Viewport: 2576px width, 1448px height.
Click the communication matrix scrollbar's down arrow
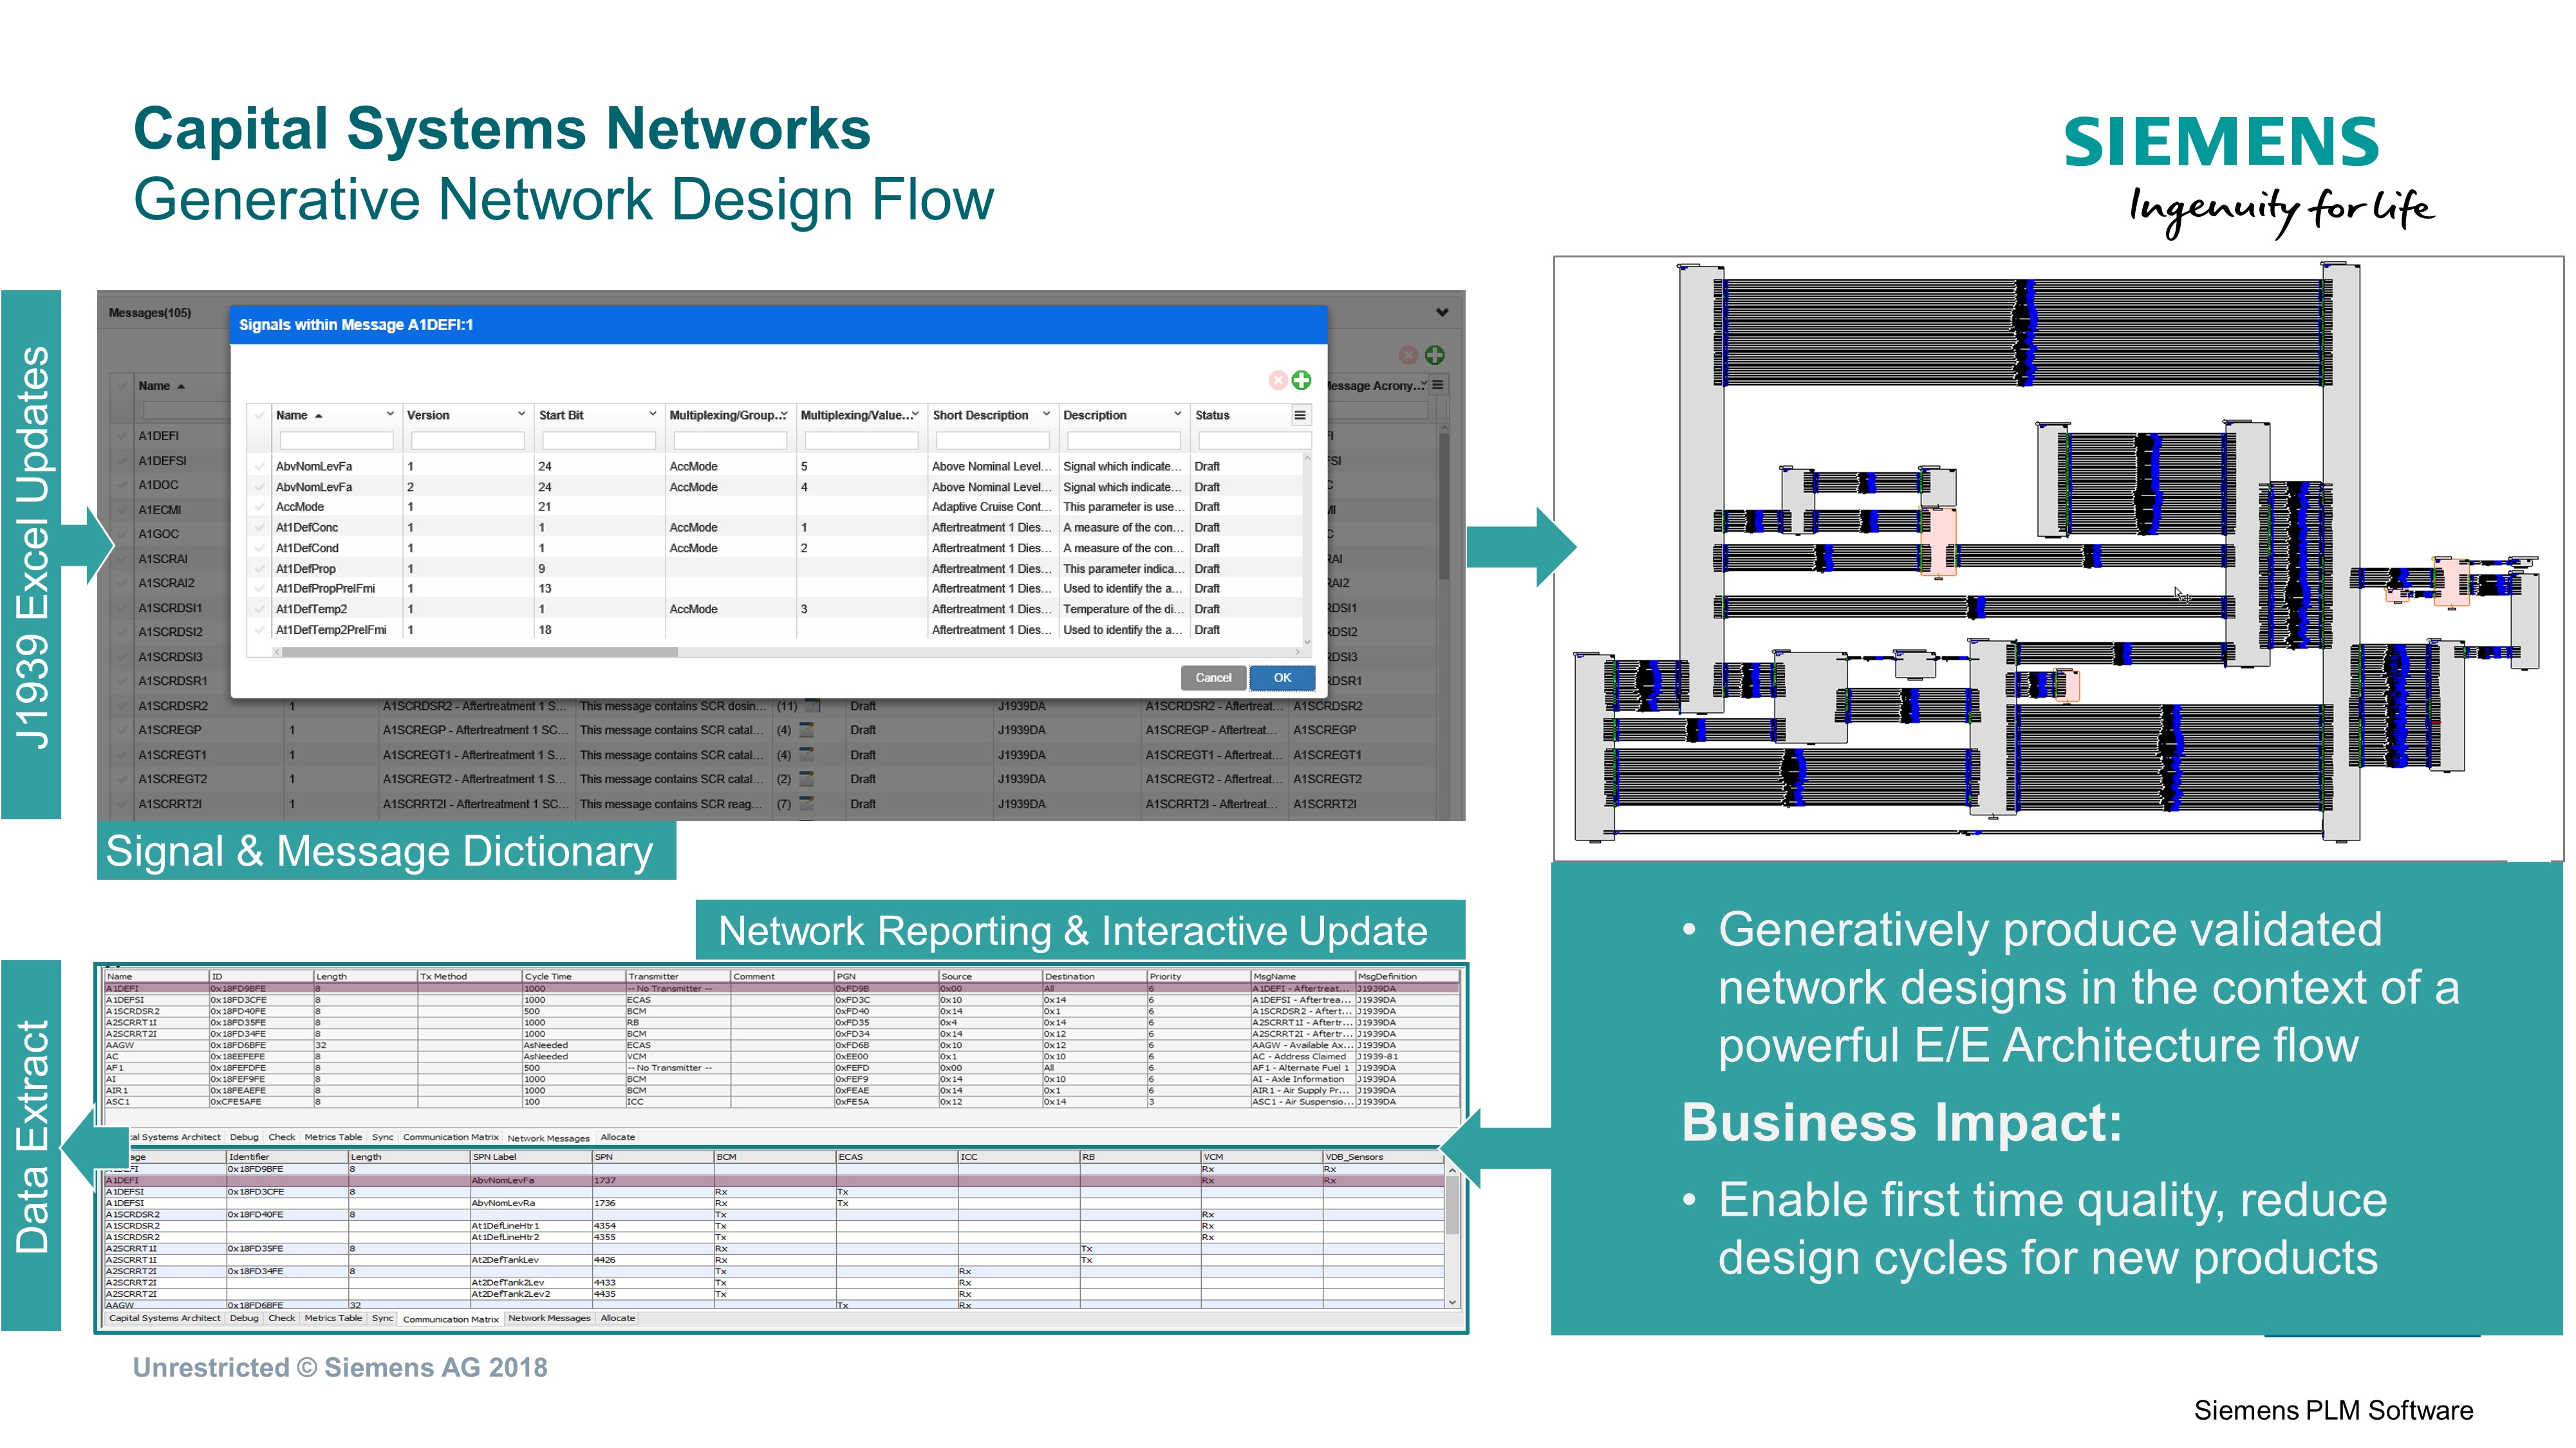pyautogui.click(x=1452, y=1302)
